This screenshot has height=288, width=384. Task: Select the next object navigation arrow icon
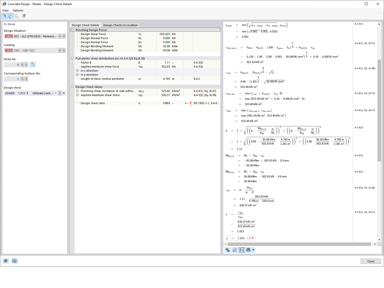coord(10,16)
